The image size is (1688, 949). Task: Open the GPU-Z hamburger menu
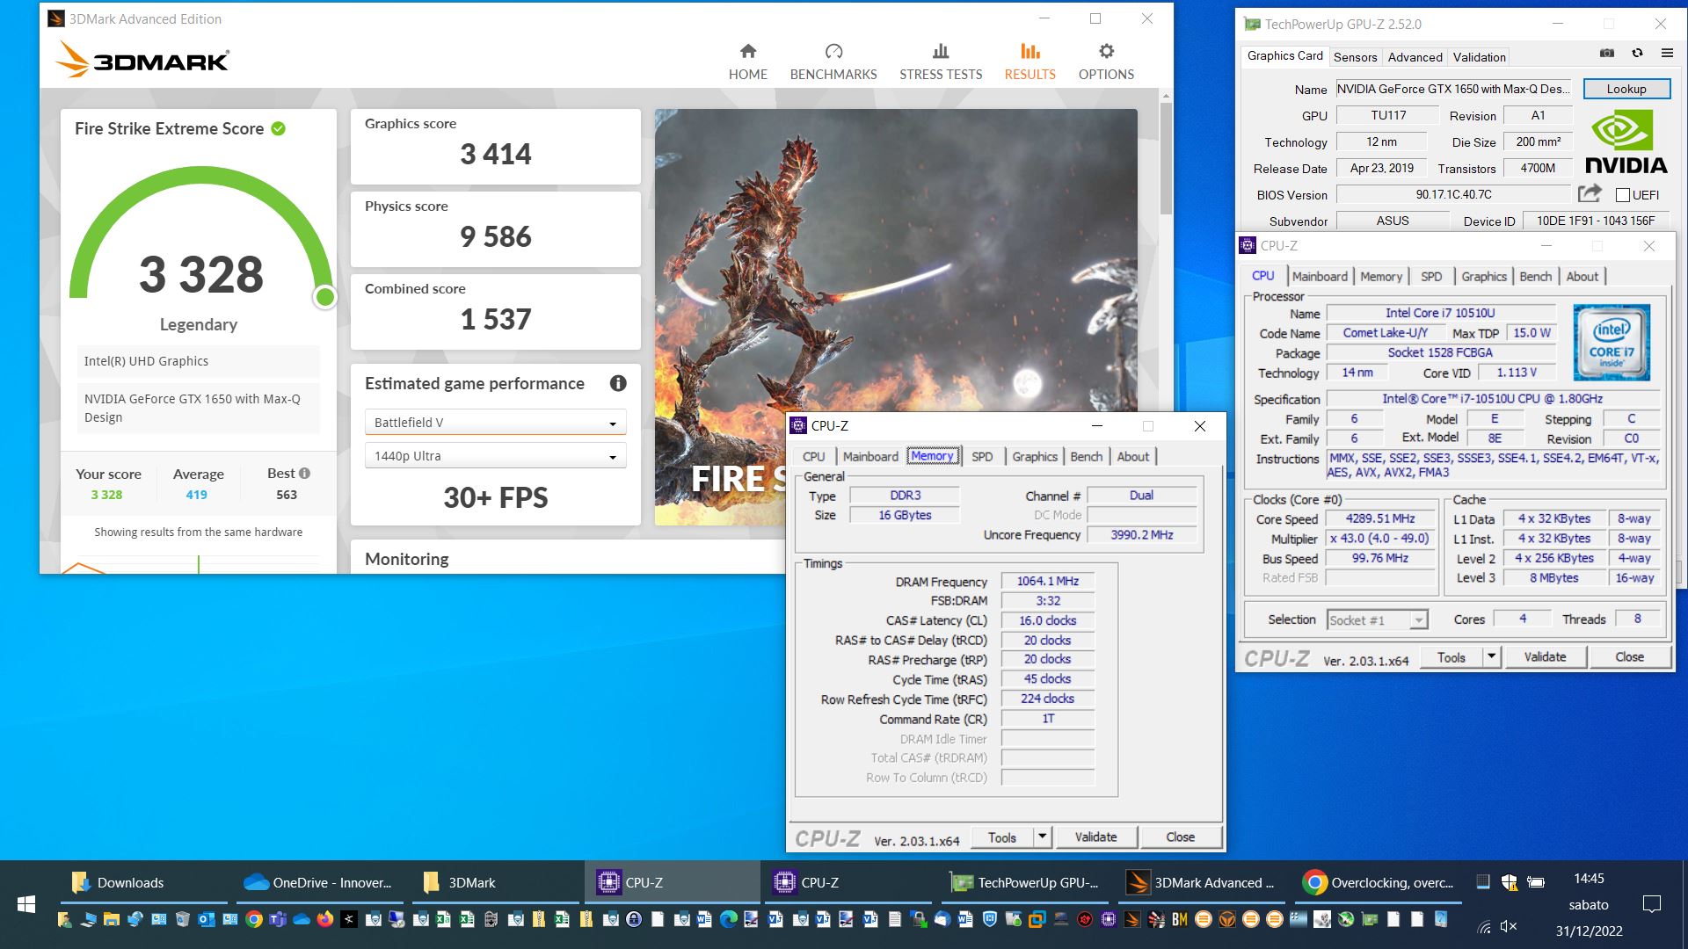pos(1667,53)
